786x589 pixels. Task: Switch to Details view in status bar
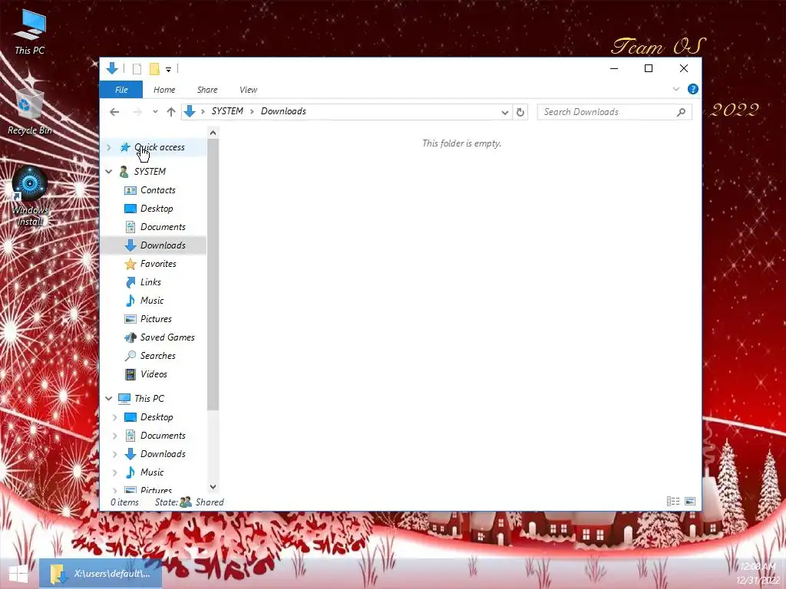pos(672,502)
